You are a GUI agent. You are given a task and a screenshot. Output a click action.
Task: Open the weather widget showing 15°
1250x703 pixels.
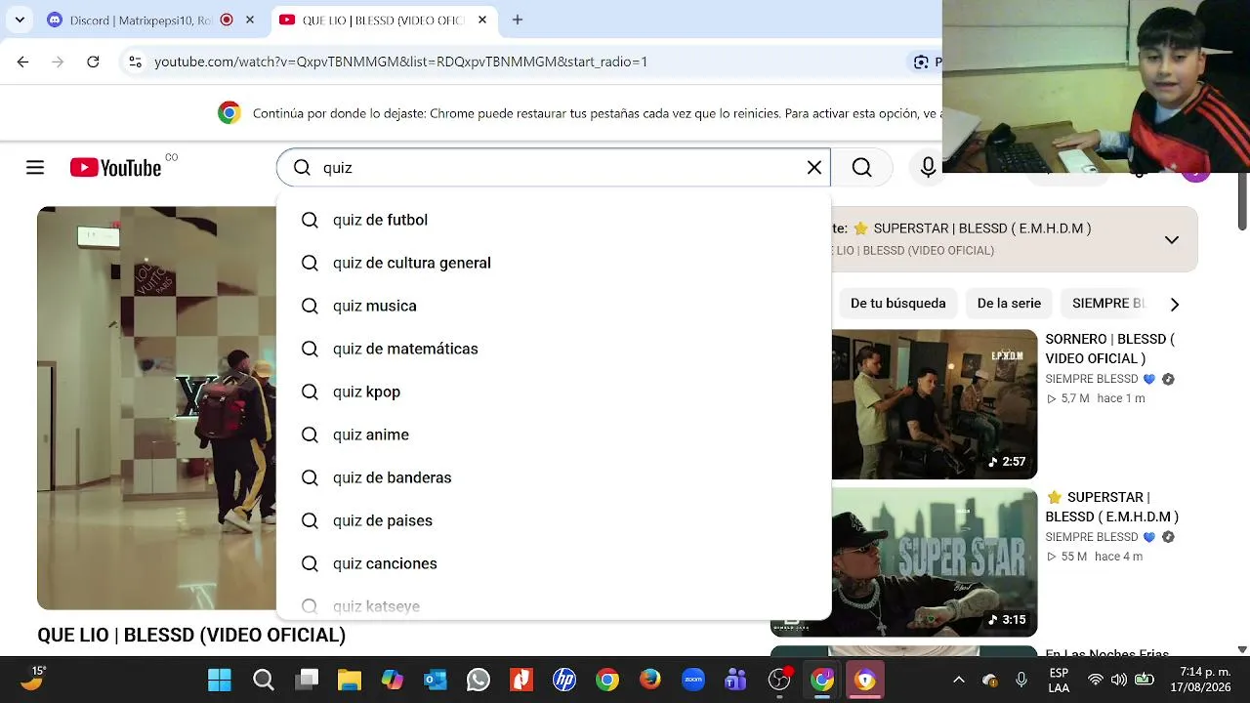pyautogui.click(x=32, y=679)
